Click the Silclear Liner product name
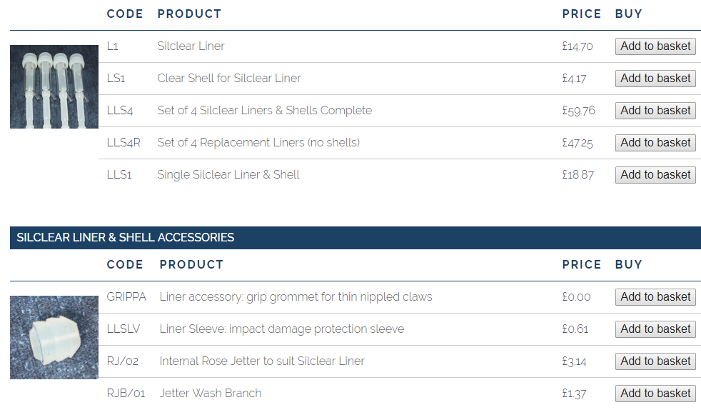This screenshot has height=420, width=701. coord(191,46)
